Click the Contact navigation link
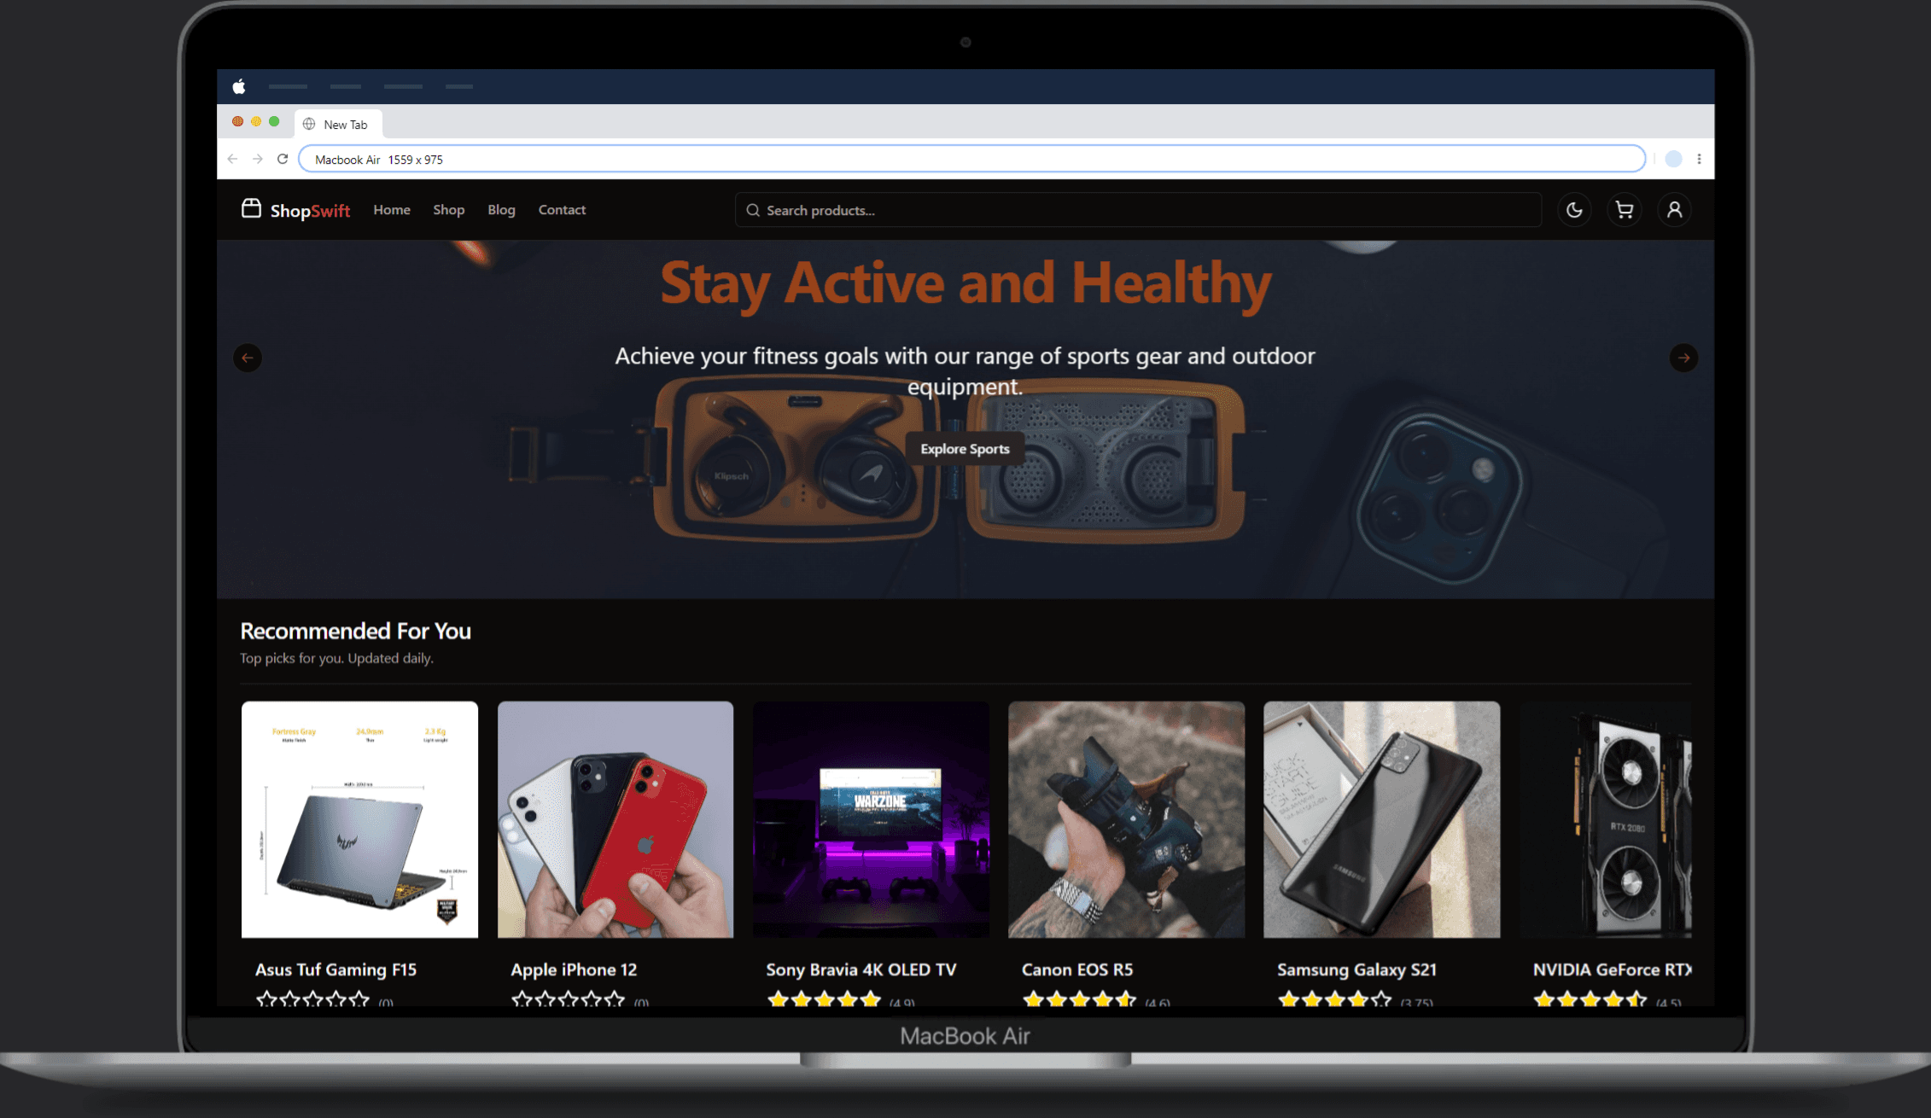 click(x=560, y=209)
